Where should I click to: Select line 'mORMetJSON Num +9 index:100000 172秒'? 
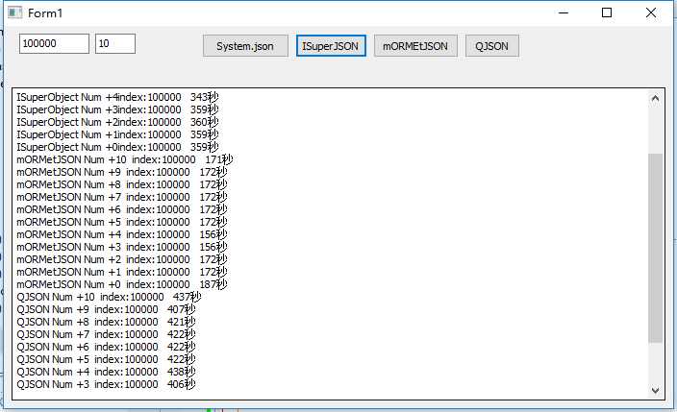tap(122, 172)
